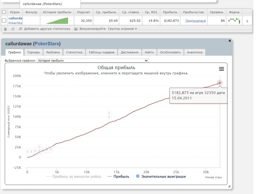Click the PokerStars link in panel title
This screenshot has height=194, width=273.
coord(46,44)
